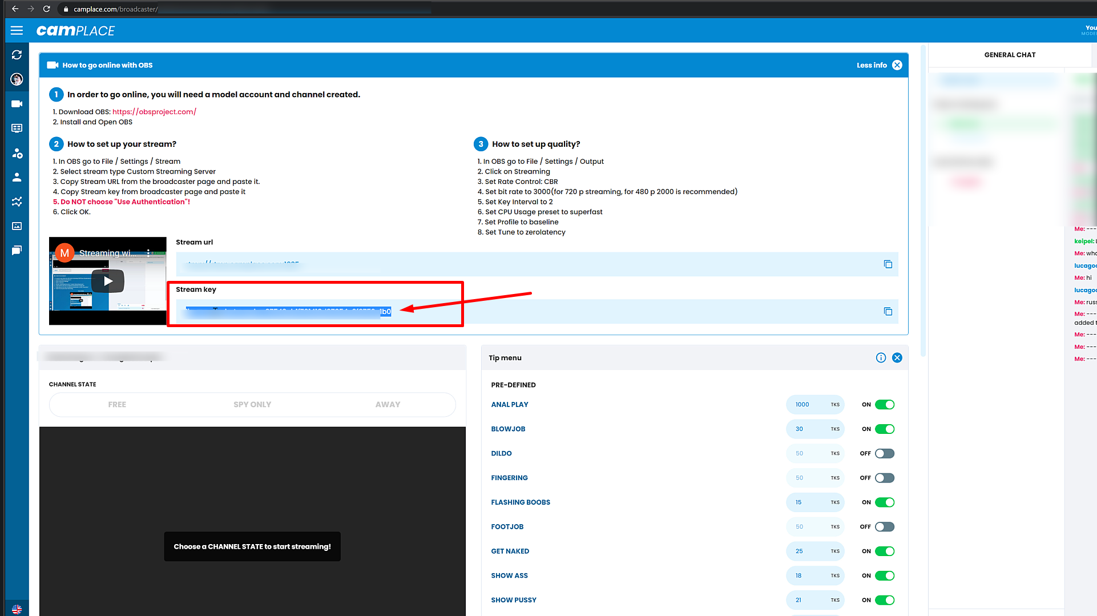
Task: Enable the DILDO tip option
Action: pos(884,454)
